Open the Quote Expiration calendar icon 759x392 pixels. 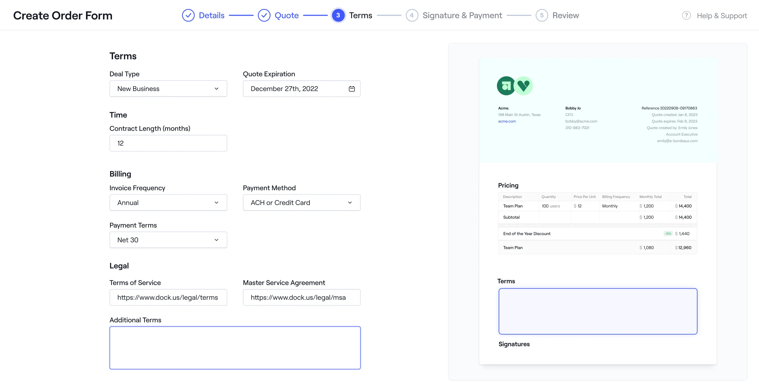point(351,89)
